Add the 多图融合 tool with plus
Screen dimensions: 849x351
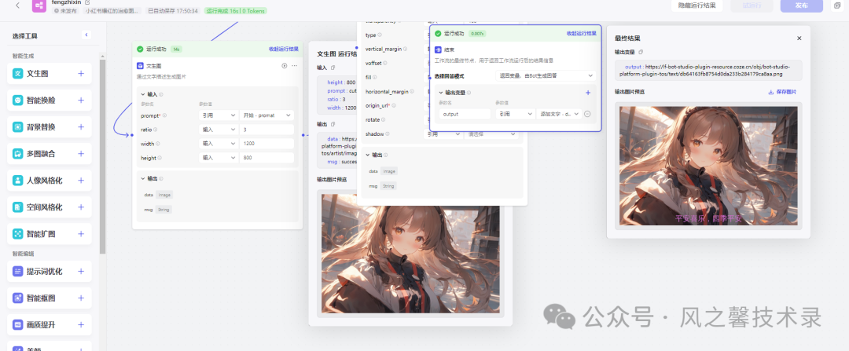coord(81,154)
